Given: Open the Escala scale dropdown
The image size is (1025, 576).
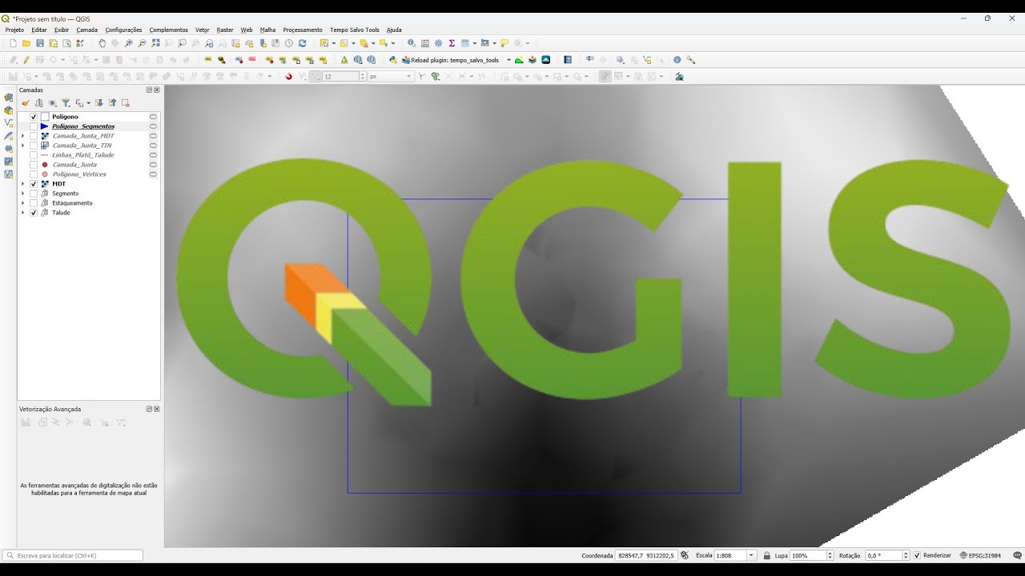Looking at the screenshot, I should [x=751, y=555].
